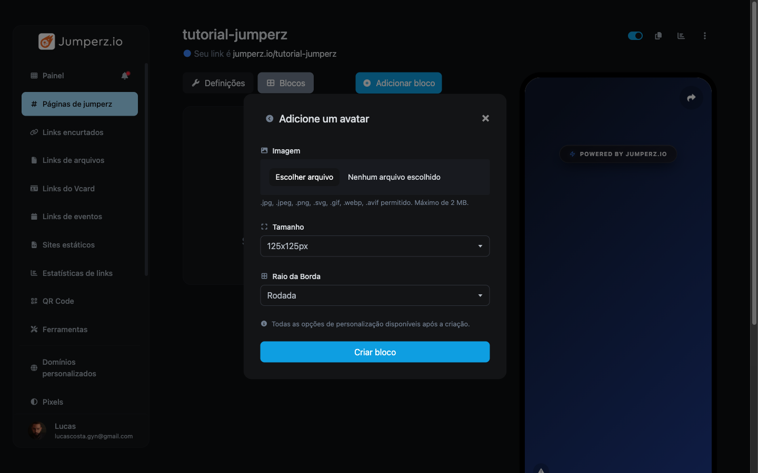Viewport: 758px width, 473px height.
Task: Click Nenhum arquivo escolhido text
Action: [x=394, y=177]
